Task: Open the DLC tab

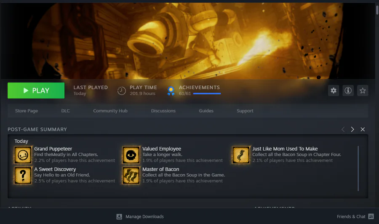Action: tap(65, 111)
